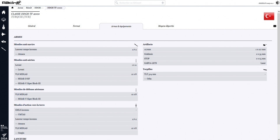Select the missile icon in sidebar
Image resolution: width=280 pixels, height=140 pixels.
(x=4, y=49)
